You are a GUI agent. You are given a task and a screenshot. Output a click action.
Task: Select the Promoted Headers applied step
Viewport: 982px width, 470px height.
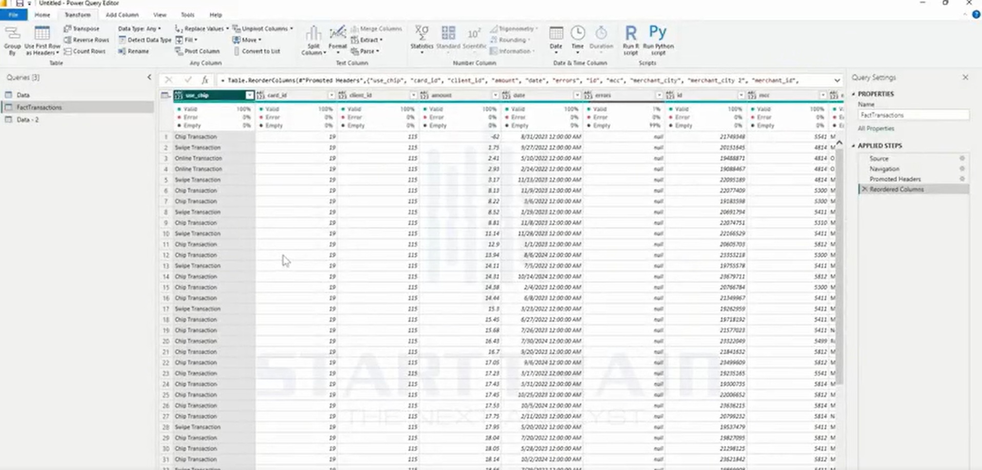coord(895,179)
